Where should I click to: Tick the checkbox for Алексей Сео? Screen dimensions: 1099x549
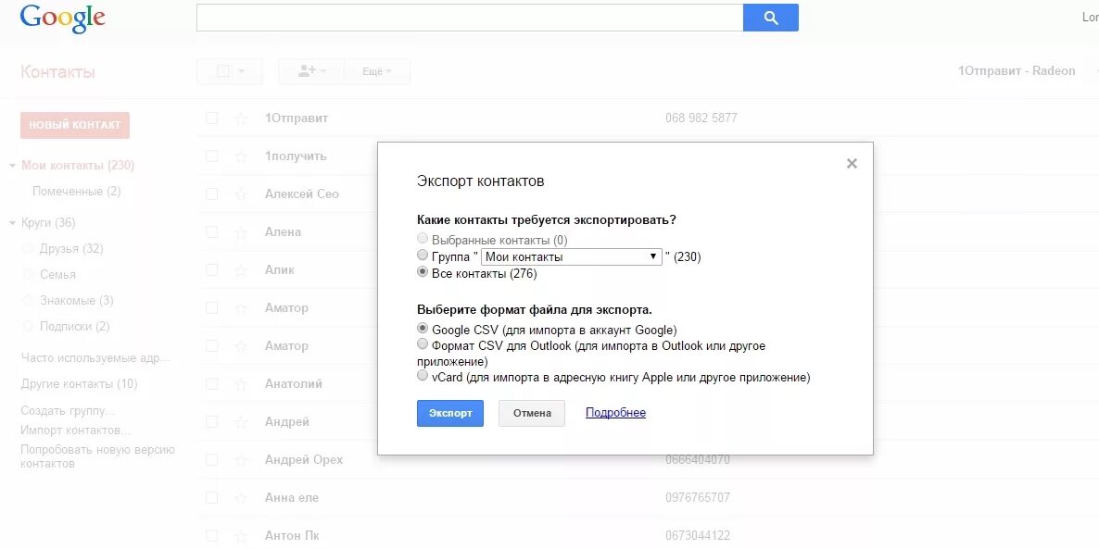coord(211,194)
